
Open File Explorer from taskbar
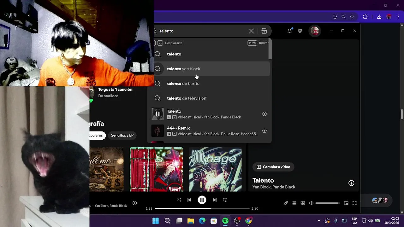click(191, 221)
